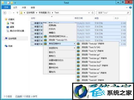Image resolution: width=134 pixels, height=100 pixels.
Task: Click quick access new folder icon
Action: click(x=12, y=3)
